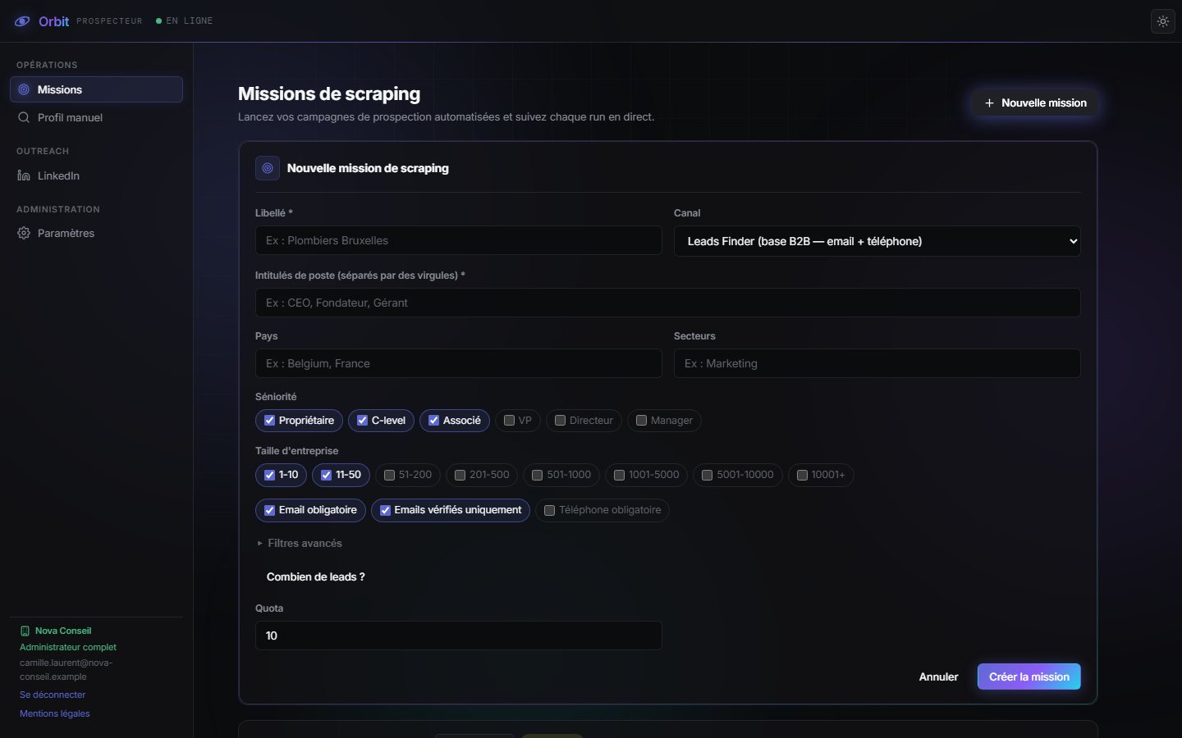This screenshot has width=1182, height=738.
Task: Uncheck the Associé seniority checkbox
Action: [433, 421]
